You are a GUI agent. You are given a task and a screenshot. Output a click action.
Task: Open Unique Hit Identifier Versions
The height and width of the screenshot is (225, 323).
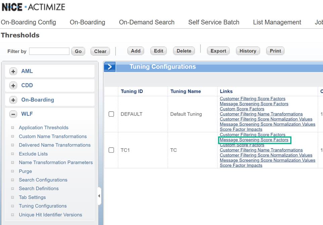(x=50, y=215)
